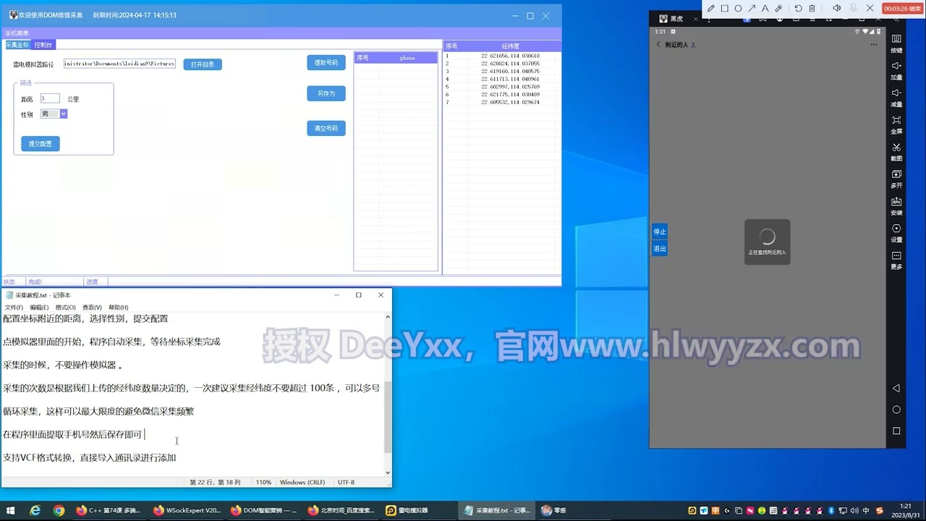Screen dimensions: 926x521
Task: Switch to WSockExpert taskbar window
Action: tap(187, 510)
